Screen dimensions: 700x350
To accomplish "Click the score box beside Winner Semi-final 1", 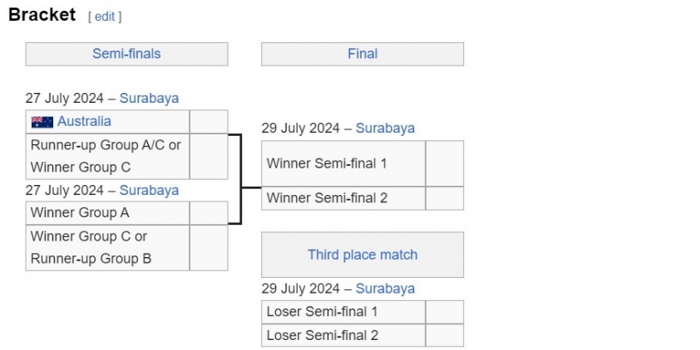I will point(445,163).
